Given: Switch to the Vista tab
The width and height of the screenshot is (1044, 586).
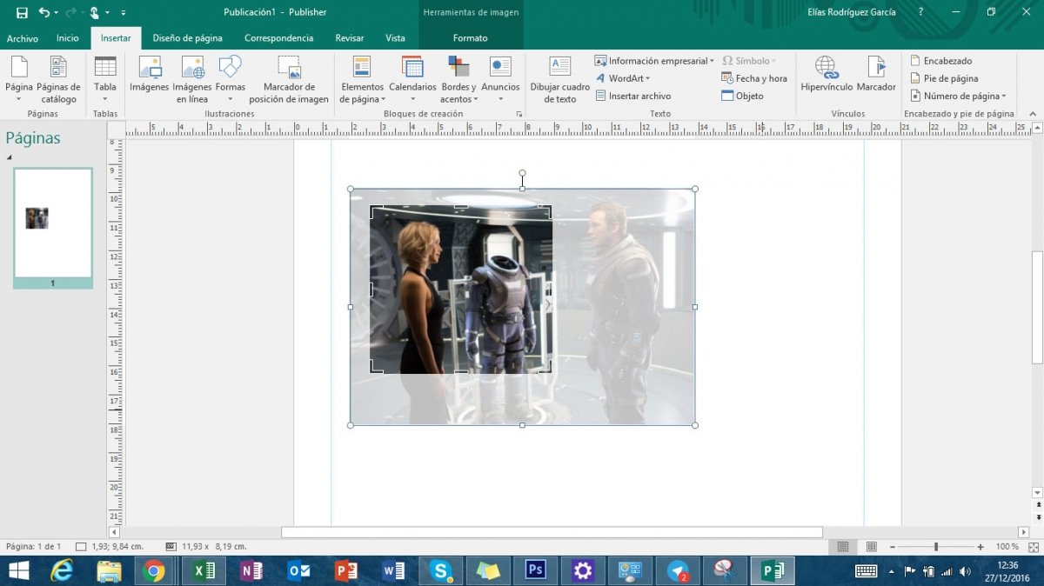Looking at the screenshot, I should click(395, 38).
